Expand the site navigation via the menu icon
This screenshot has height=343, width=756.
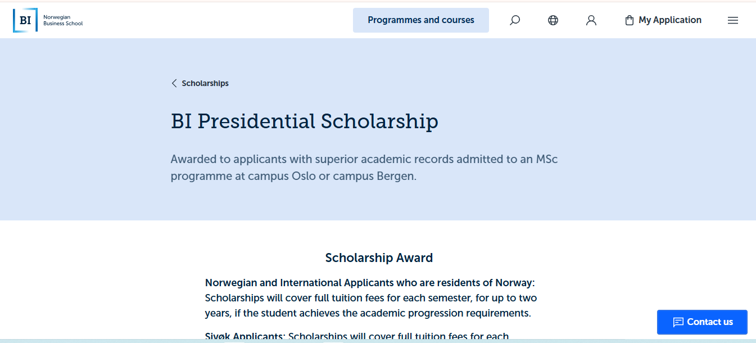coord(733,20)
